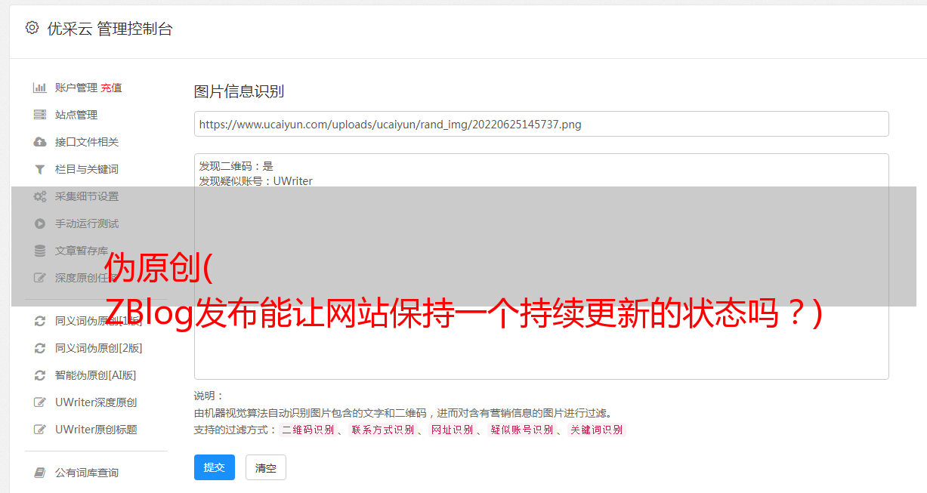
Task: Open 文章暂存库 menu item
Action: pyautogui.click(x=82, y=251)
